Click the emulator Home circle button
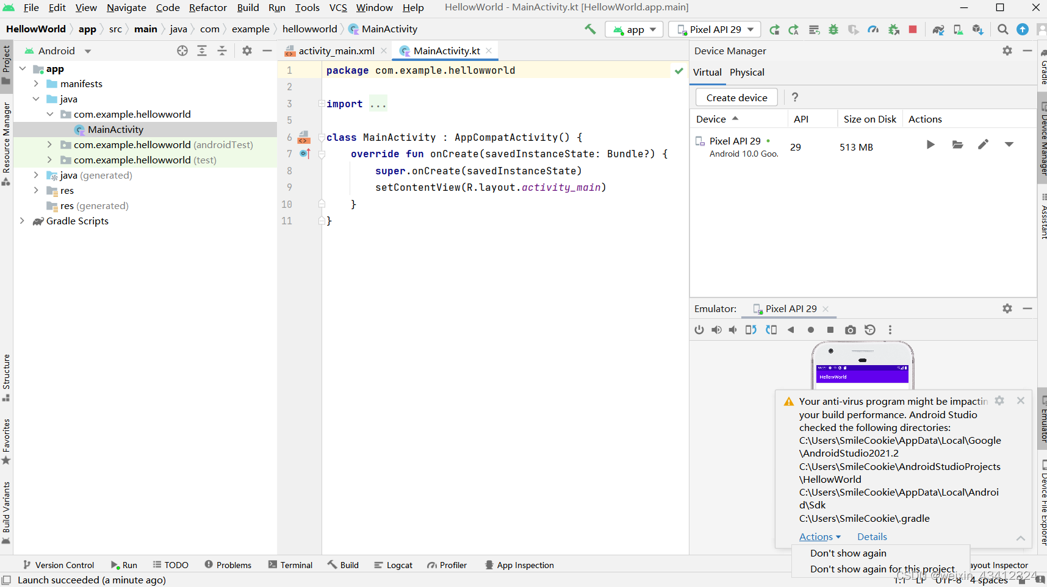The image size is (1047, 587). coord(811,330)
